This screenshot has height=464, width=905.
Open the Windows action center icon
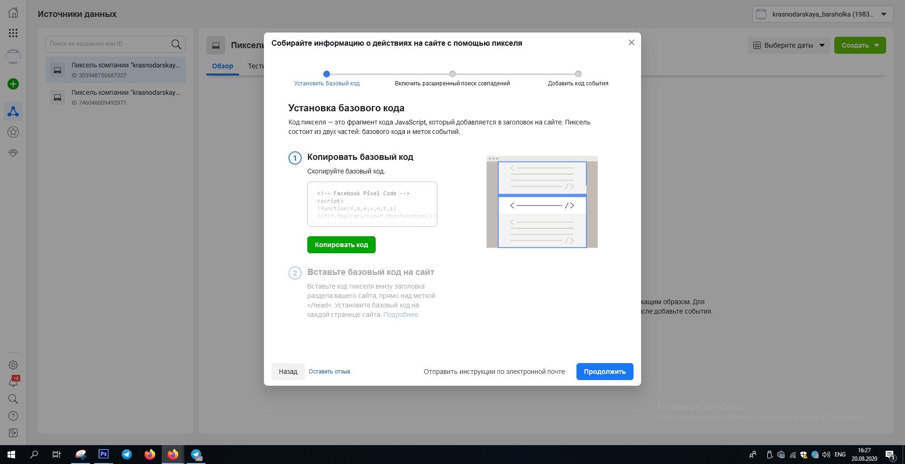(890, 455)
